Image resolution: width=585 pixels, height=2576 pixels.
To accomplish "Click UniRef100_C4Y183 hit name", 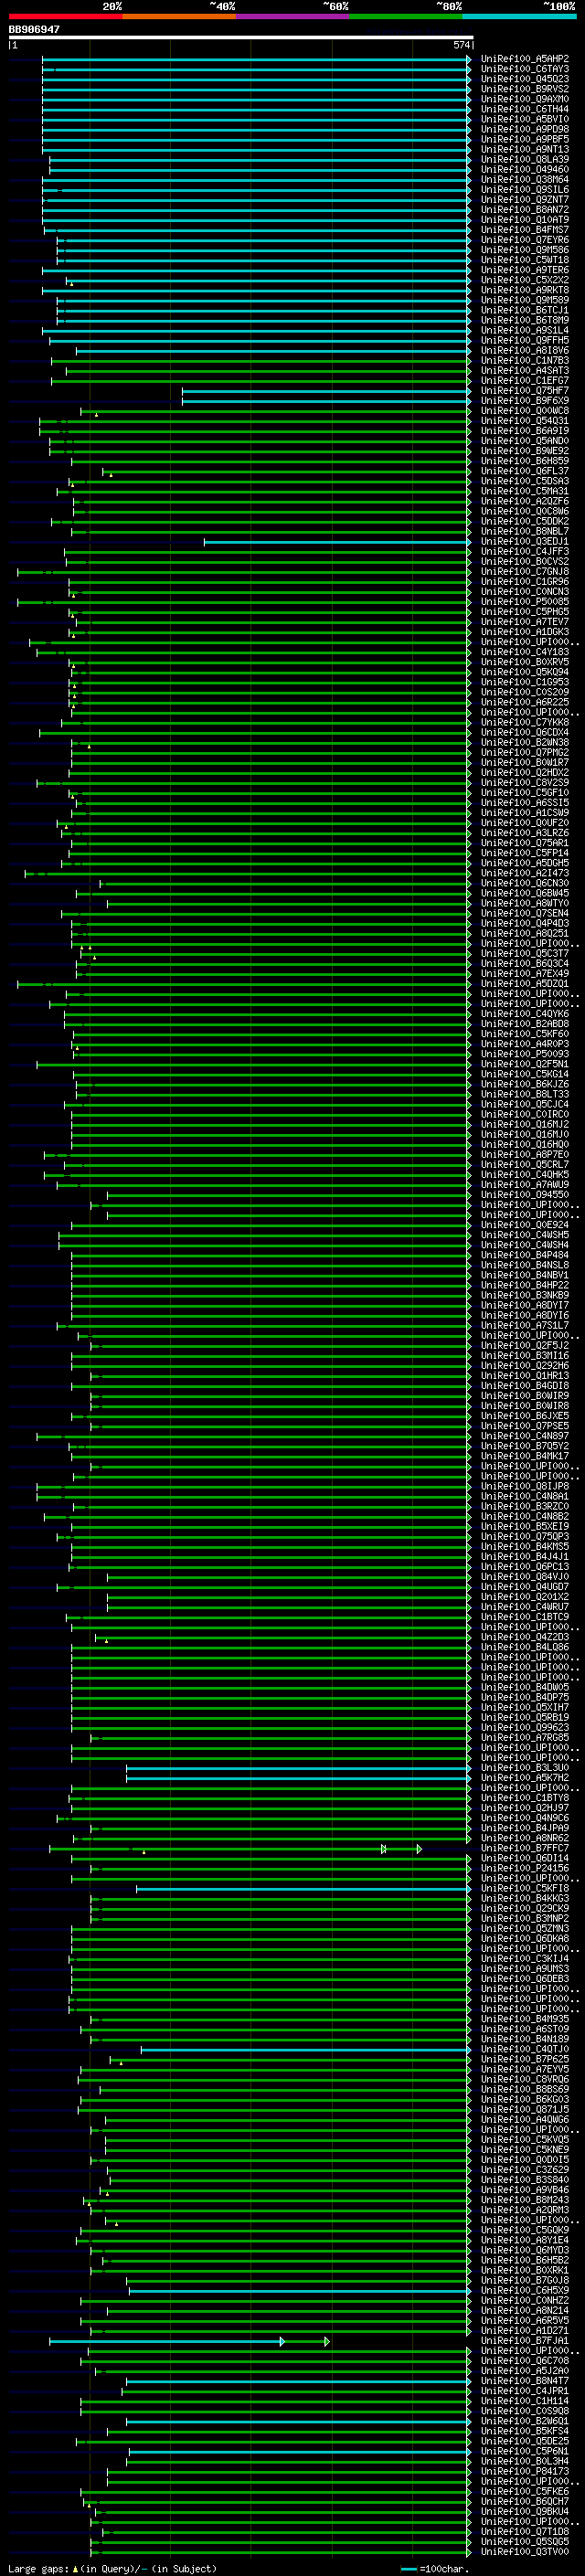I will click(x=525, y=652).
